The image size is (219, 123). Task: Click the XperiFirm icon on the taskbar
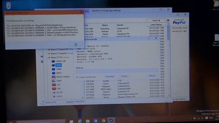click(x=111, y=120)
